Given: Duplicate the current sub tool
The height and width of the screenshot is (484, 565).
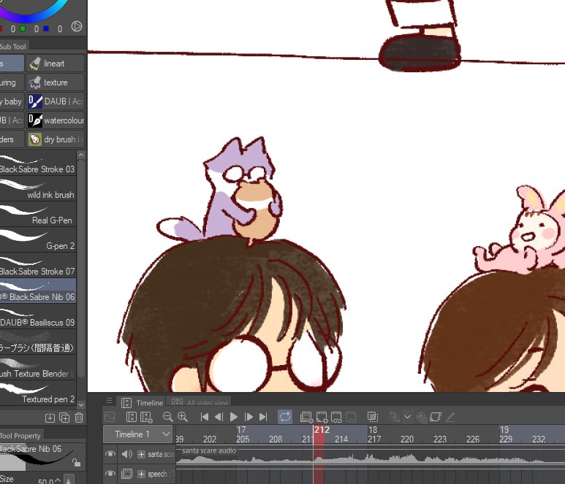Looking at the screenshot, I should [64, 418].
